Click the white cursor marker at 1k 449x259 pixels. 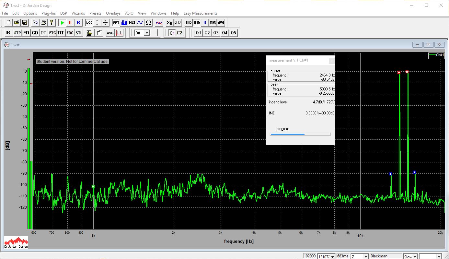[x=93, y=186]
